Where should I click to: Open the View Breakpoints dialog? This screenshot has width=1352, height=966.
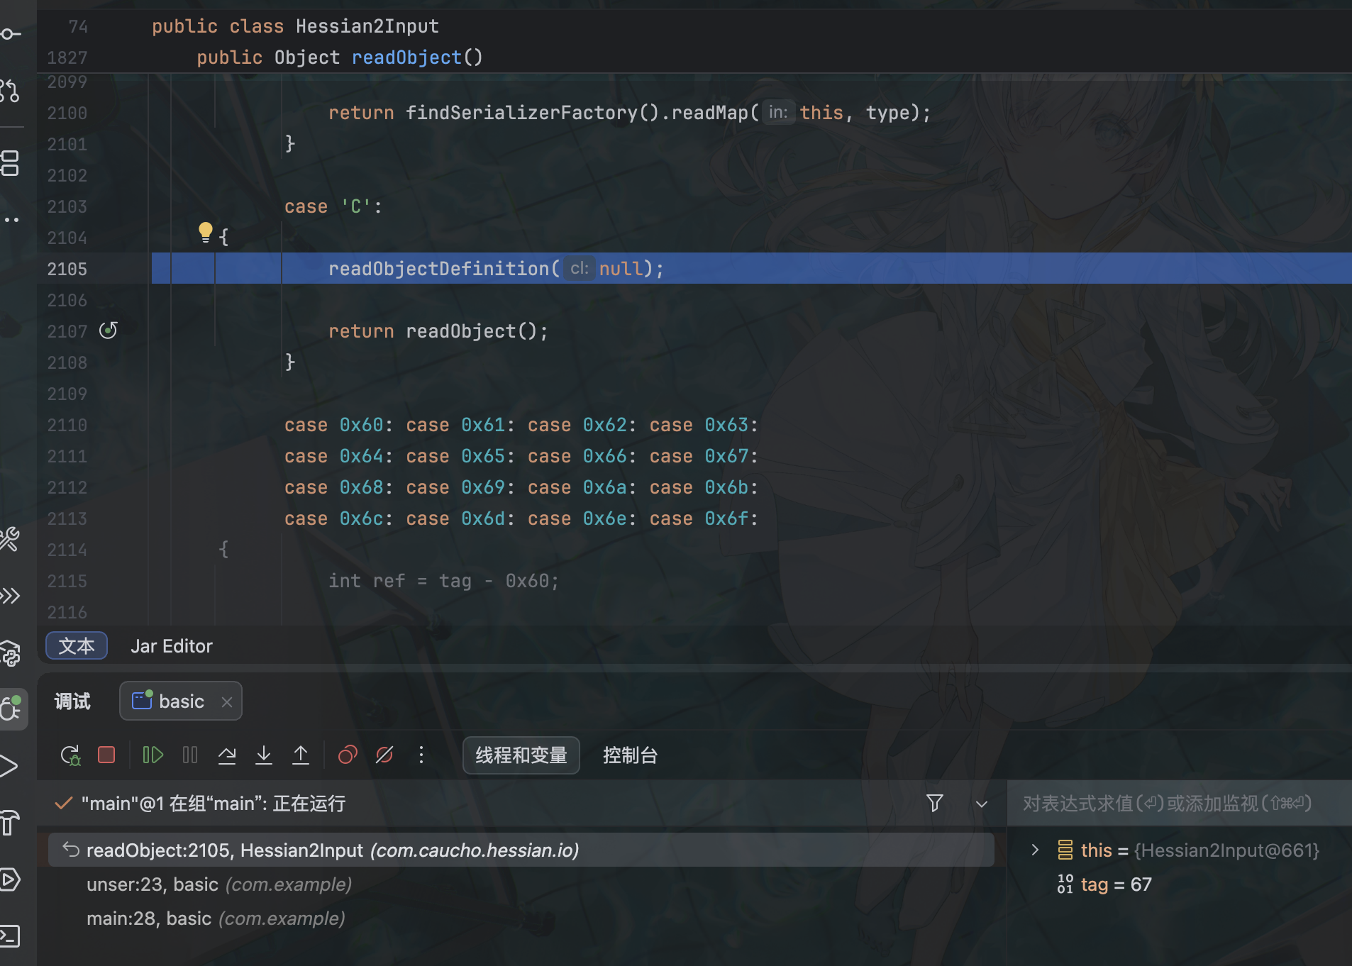[x=348, y=755]
